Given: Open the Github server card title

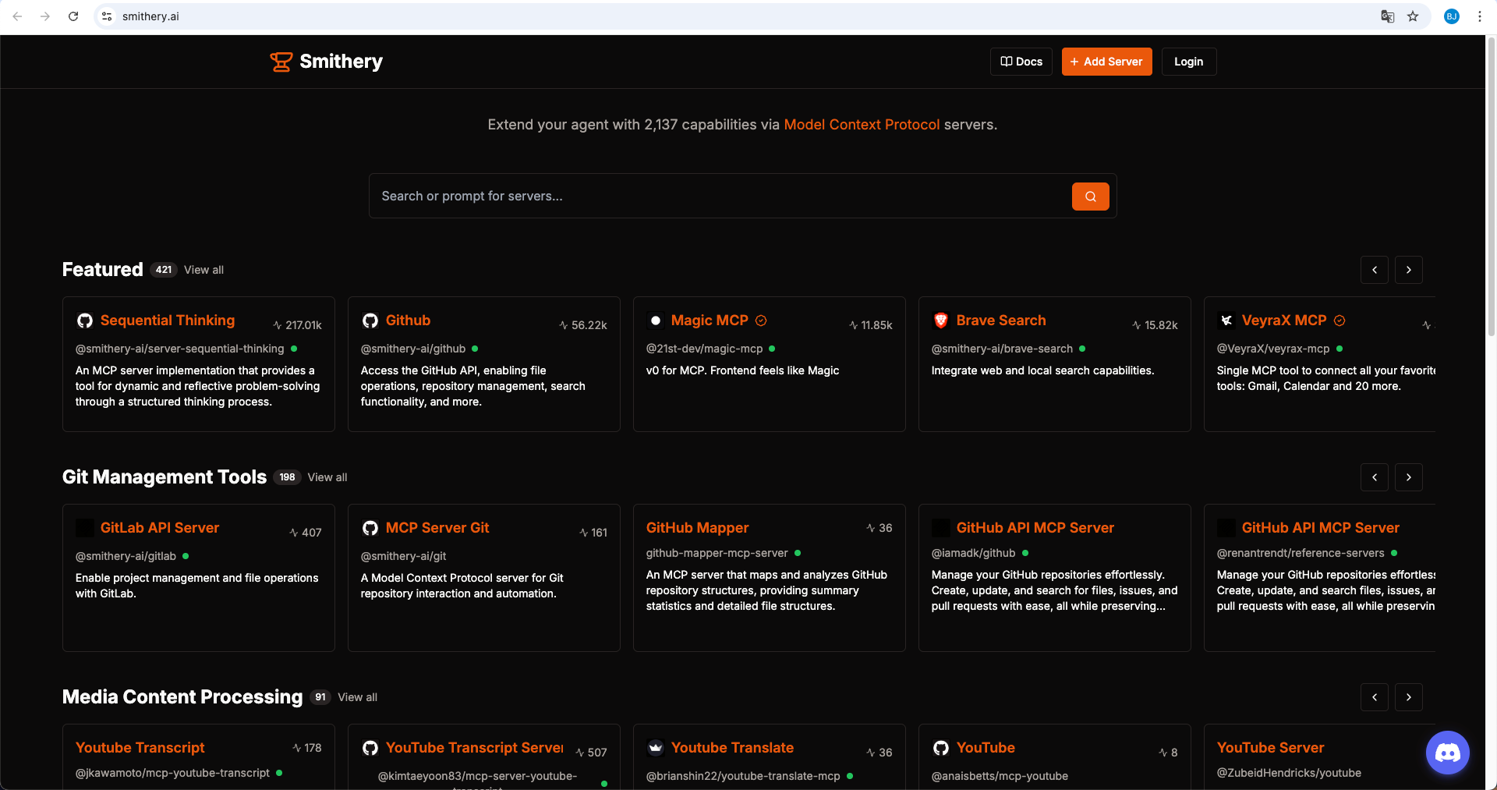Looking at the screenshot, I should [x=408, y=321].
